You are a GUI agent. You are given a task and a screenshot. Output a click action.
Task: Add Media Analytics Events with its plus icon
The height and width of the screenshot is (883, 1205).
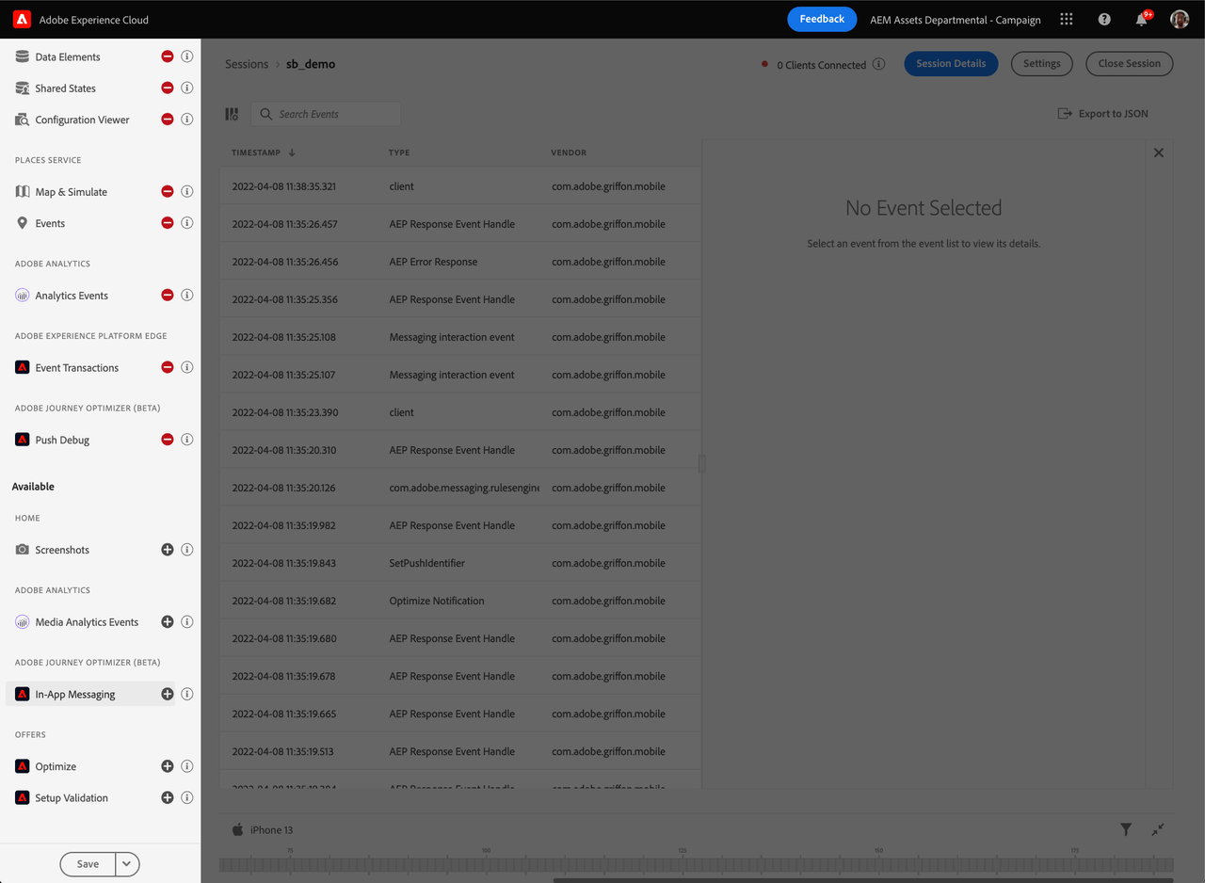(168, 621)
